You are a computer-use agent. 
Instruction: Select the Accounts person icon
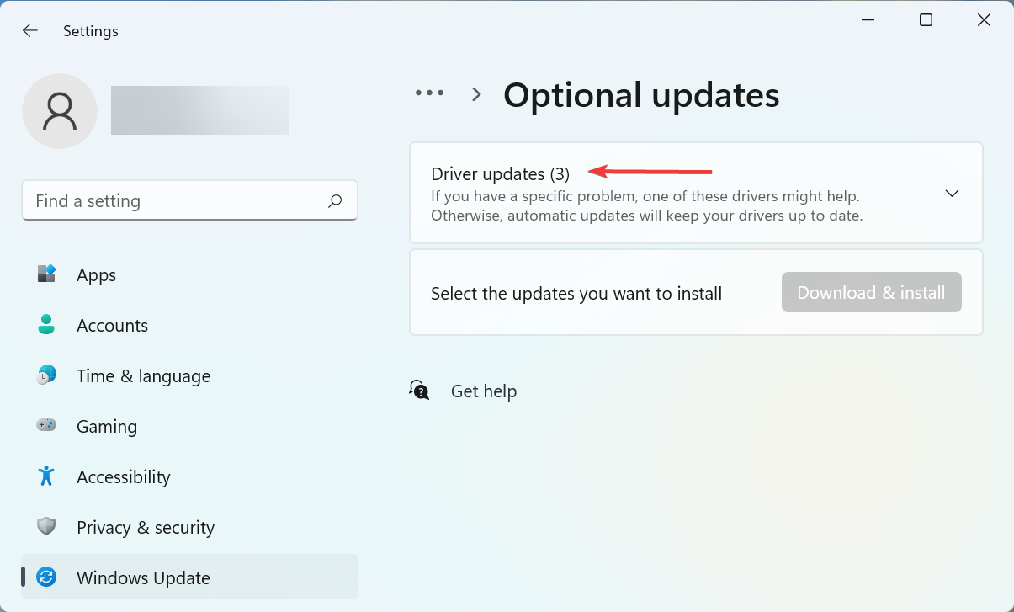click(x=46, y=325)
